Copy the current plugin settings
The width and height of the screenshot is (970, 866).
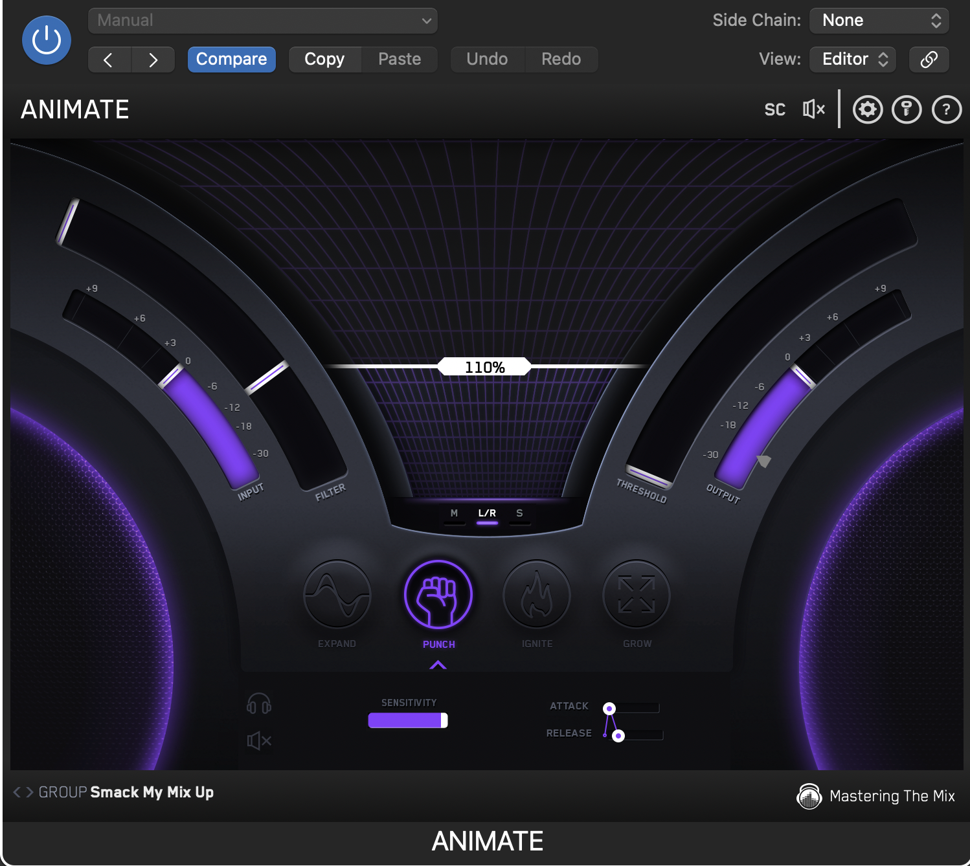(324, 60)
